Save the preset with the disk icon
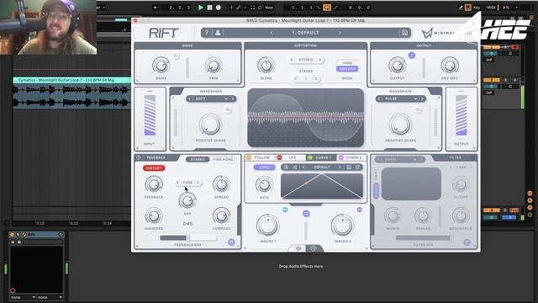Screen dimensions: 538x303 pos(404,33)
